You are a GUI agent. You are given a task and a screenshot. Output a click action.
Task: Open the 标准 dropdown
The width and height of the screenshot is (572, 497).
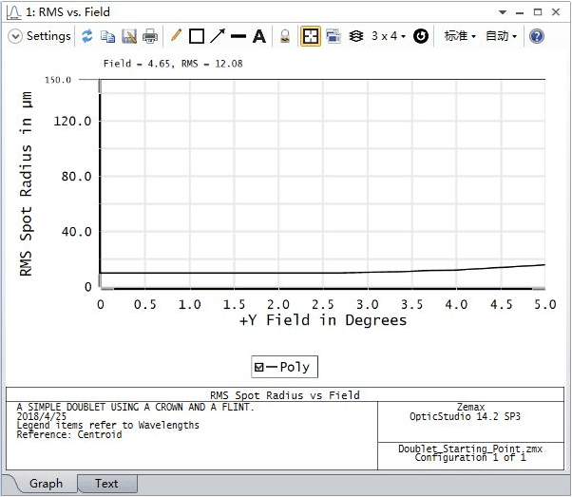click(x=461, y=36)
